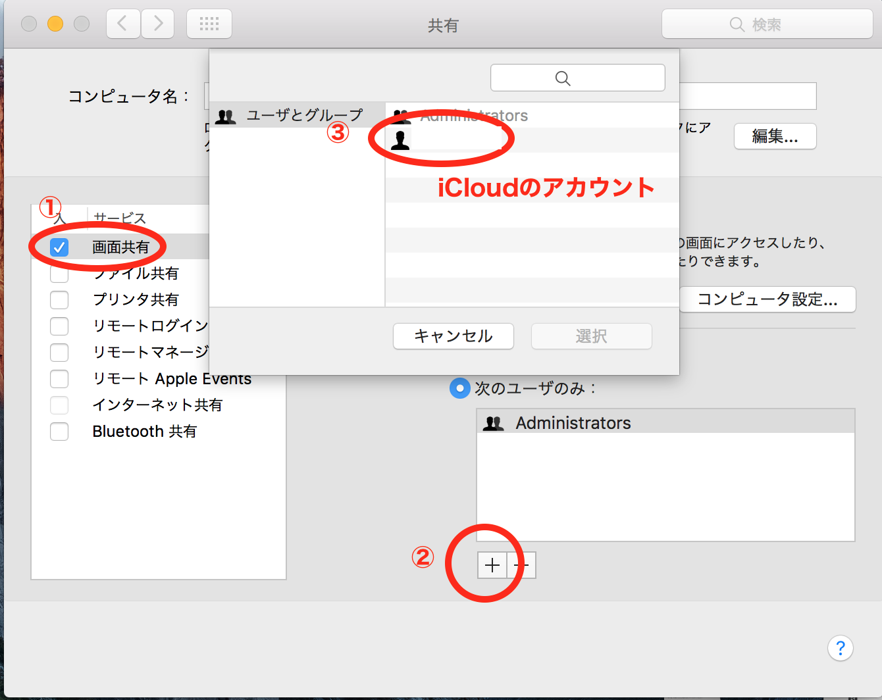Viewport: 882px width, 700px height.
Task: Select リモート Apple Events service label
Action: (x=172, y=379)
